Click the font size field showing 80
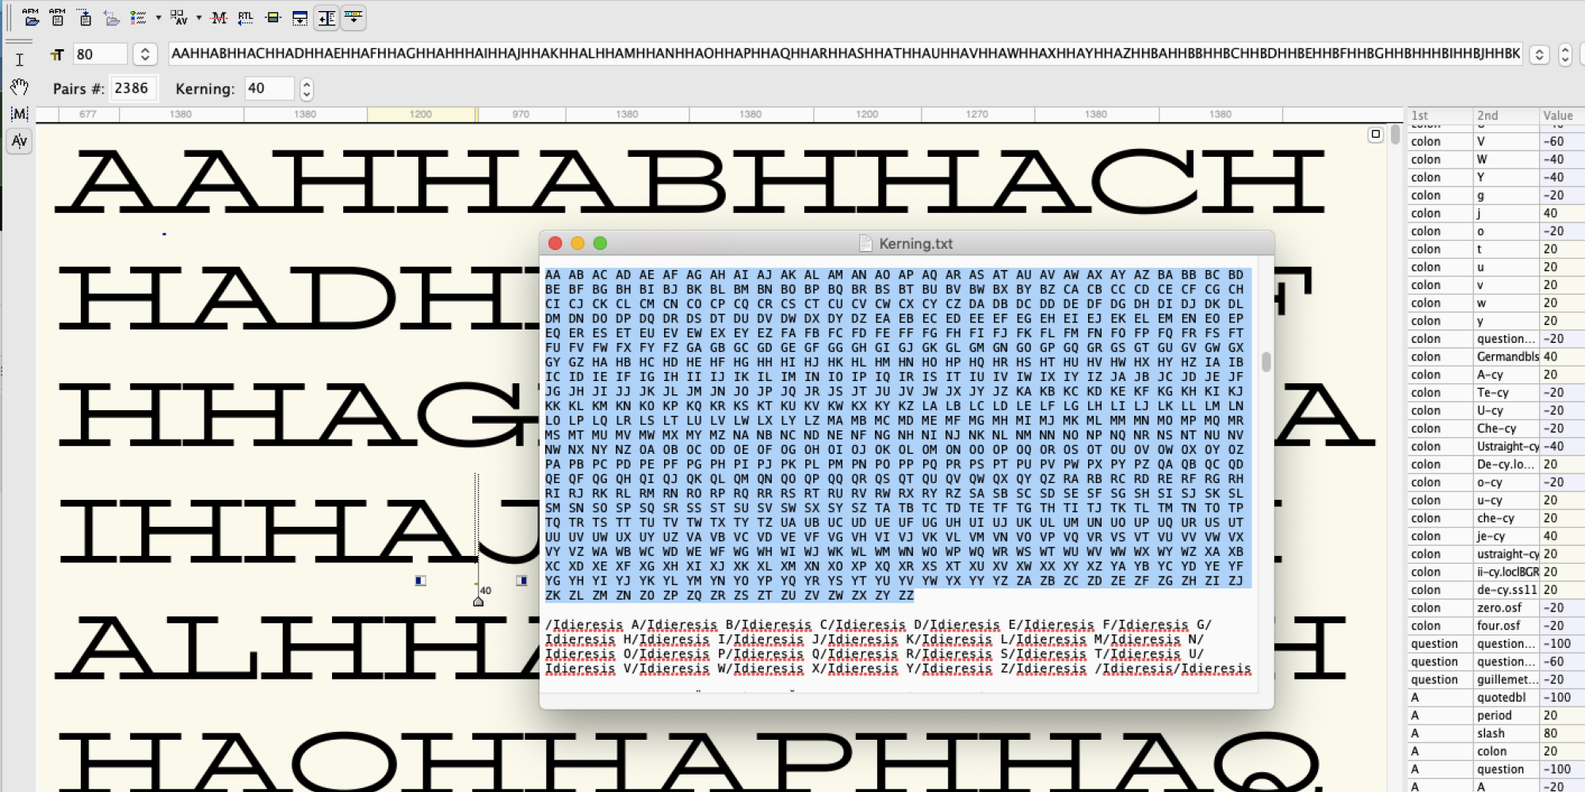This screenshot has width=1585, height=792. (x=99, y=54)
